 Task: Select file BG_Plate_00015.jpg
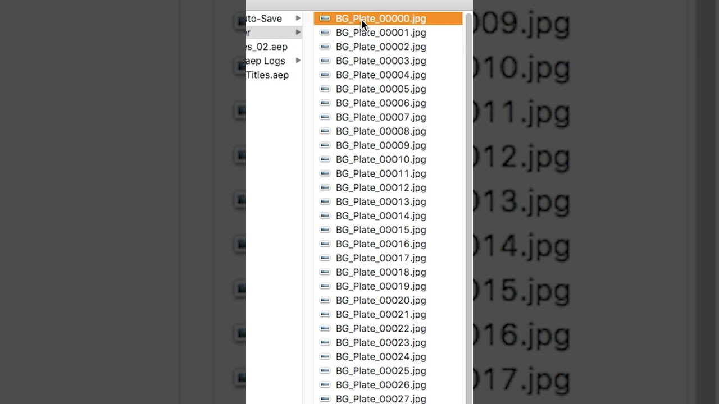pyautogui.click(x=388, y=230)
